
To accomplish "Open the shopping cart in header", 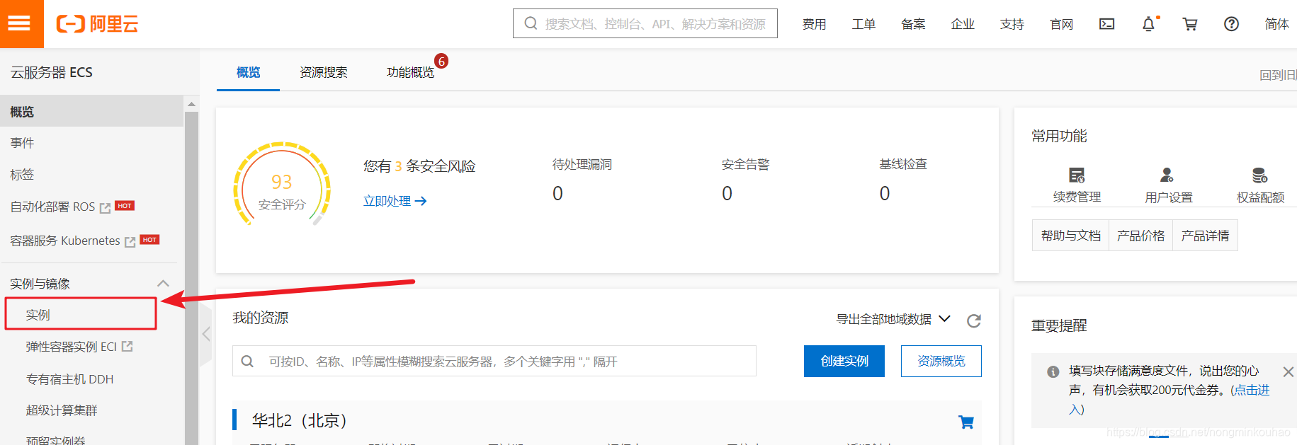I will tap(1190, 24).
